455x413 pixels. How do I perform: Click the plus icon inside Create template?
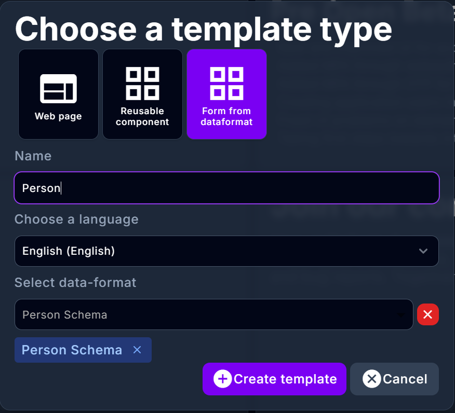pyautogui.click(x=222, y=379)
